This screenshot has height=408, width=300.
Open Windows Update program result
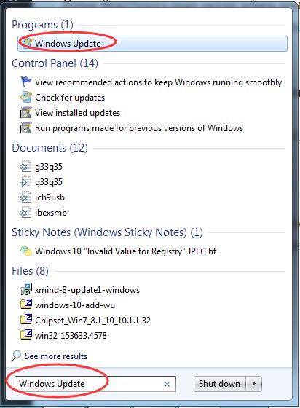click(152, 44)
